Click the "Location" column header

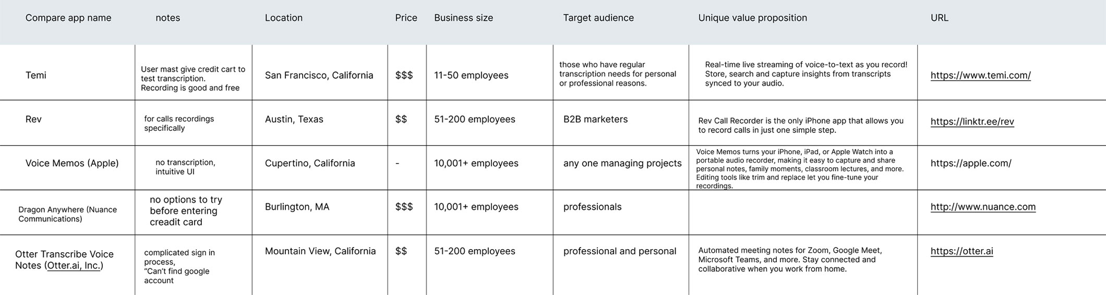point(283,18)
